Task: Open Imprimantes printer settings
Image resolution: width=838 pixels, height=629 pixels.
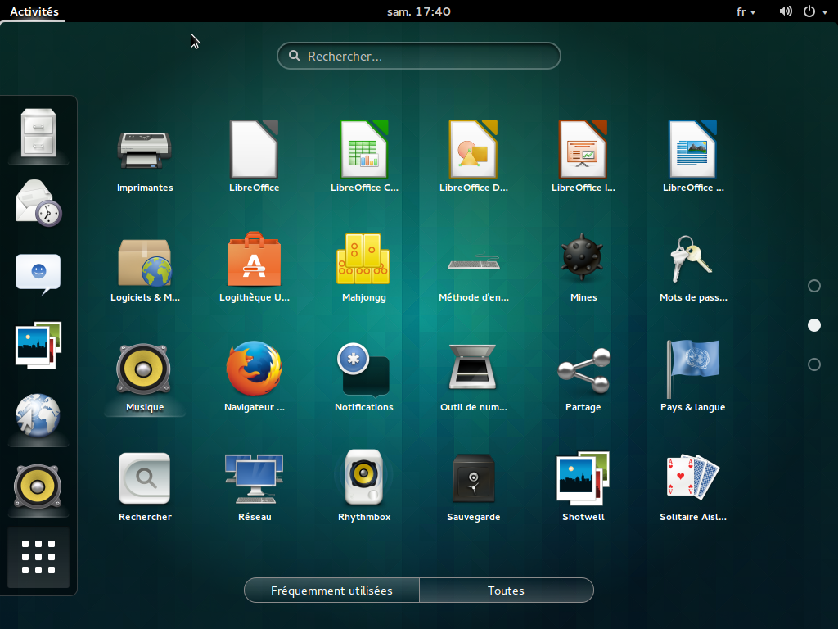Action: (145, 150)
